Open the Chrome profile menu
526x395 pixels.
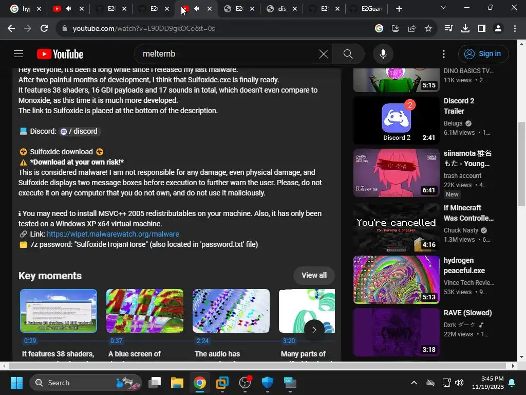click(x=498, y=29)
